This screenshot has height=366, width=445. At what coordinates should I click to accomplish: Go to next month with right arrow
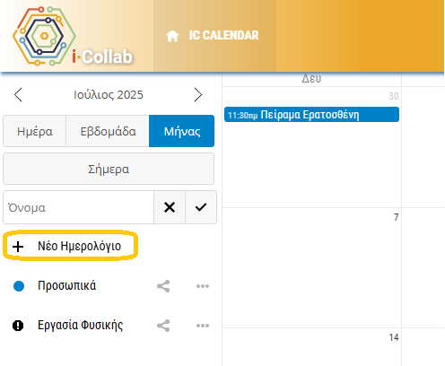click(198, 95)
